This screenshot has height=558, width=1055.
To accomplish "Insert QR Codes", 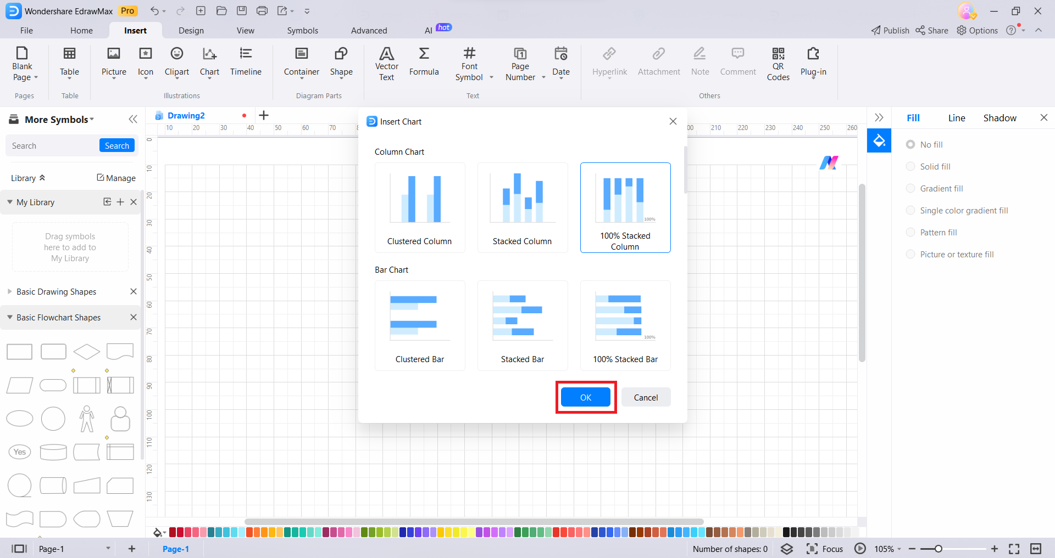I will click(778, 64).
